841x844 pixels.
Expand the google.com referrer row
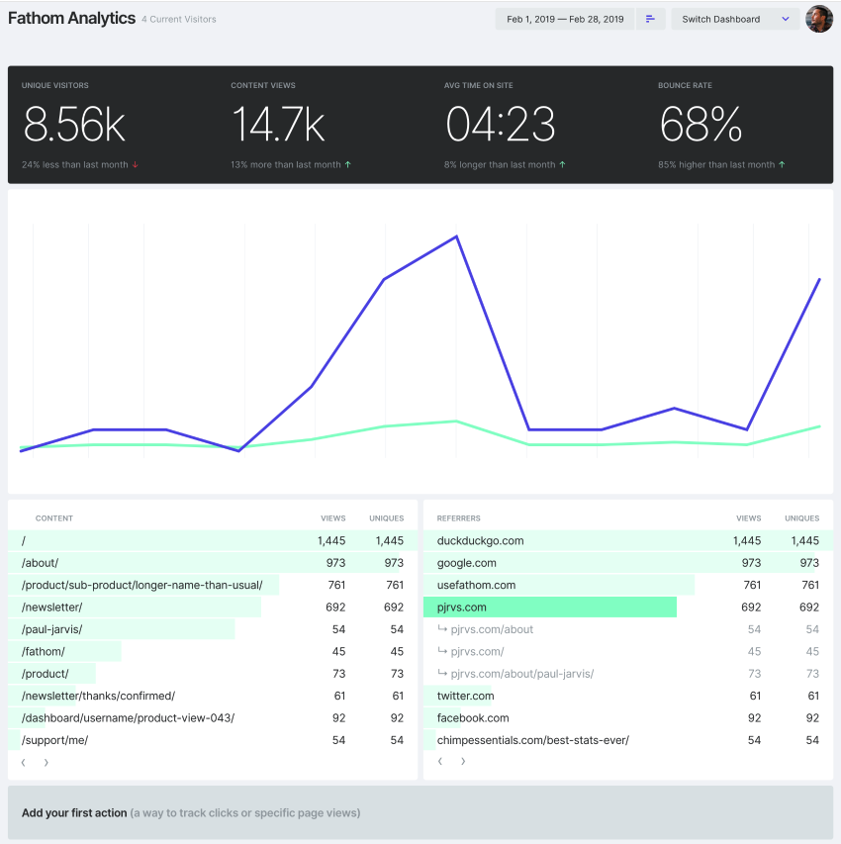click(466, 563)
